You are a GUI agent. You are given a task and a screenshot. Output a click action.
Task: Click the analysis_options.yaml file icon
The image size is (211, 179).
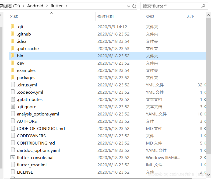pos(13,114)
